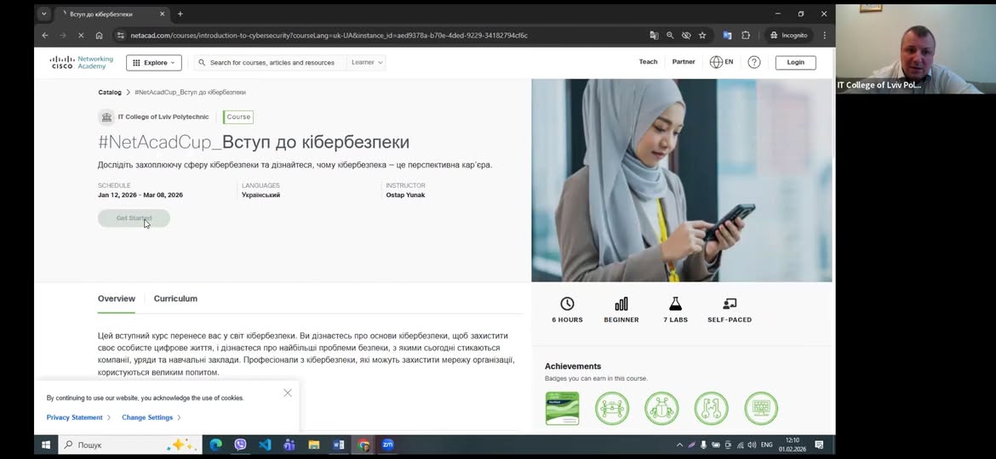Click the course search input field

pos(272,62)
